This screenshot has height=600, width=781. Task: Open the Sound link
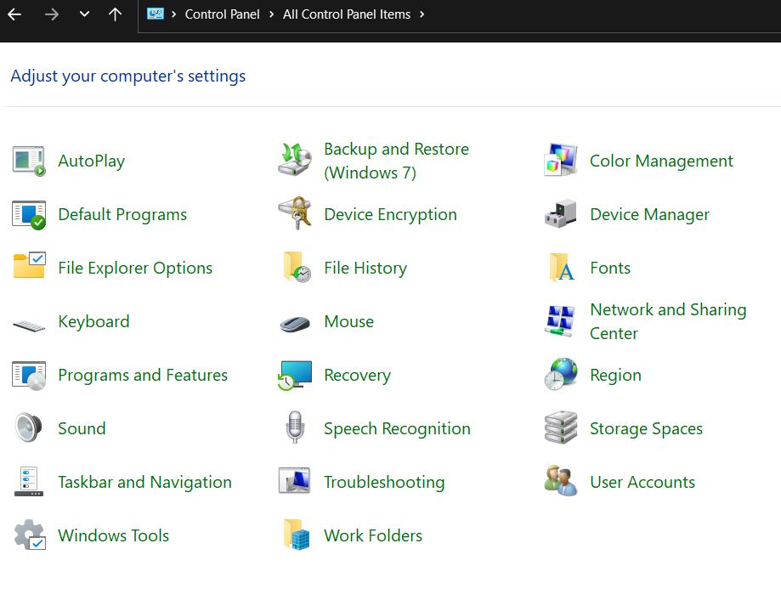(82, 428)
